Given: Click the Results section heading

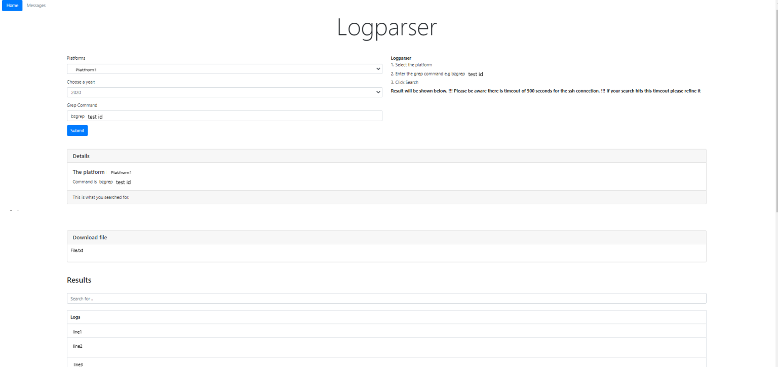Looking at the screenshot, I should pos(79,280).
